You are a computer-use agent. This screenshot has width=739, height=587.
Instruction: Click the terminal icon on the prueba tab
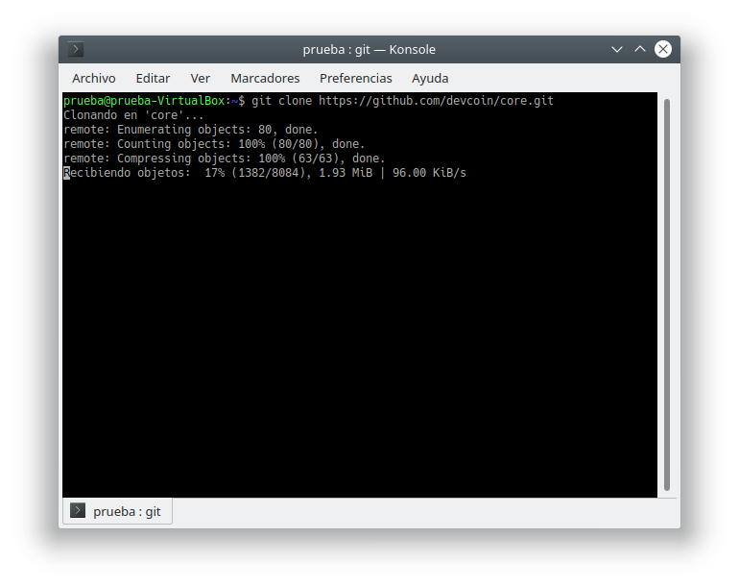(78, 510)
